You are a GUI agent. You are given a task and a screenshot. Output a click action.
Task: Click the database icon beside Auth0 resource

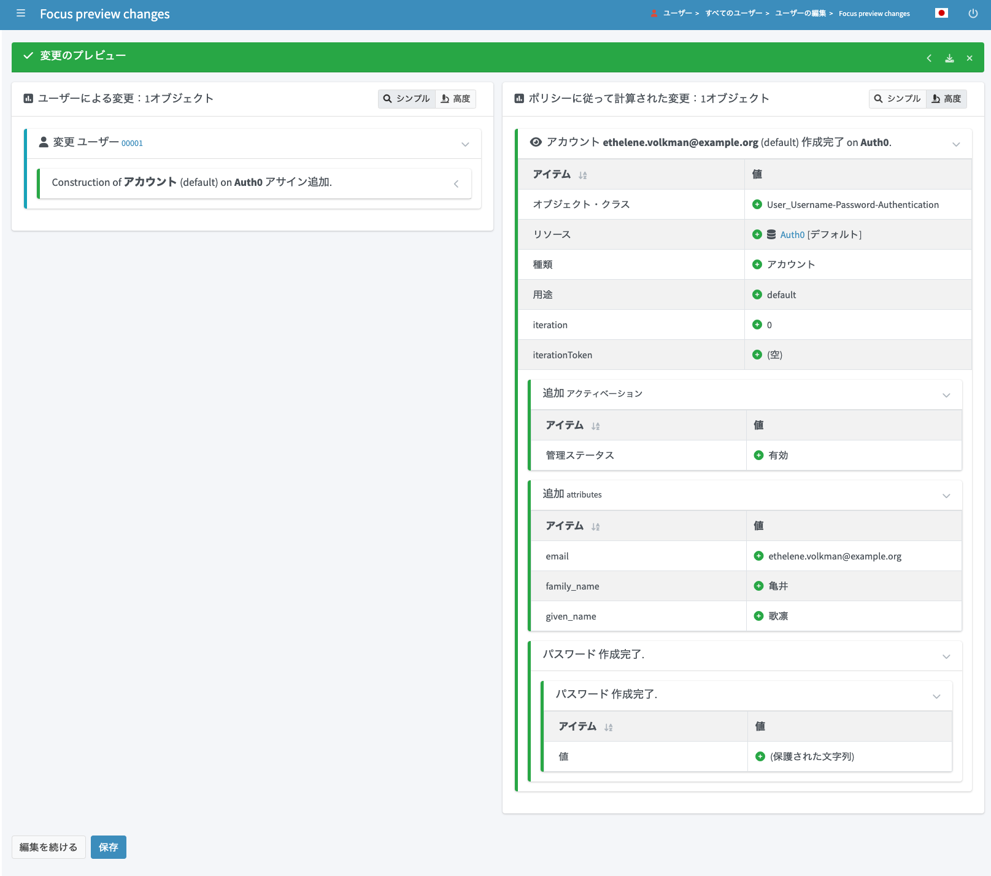coord(771,234)
